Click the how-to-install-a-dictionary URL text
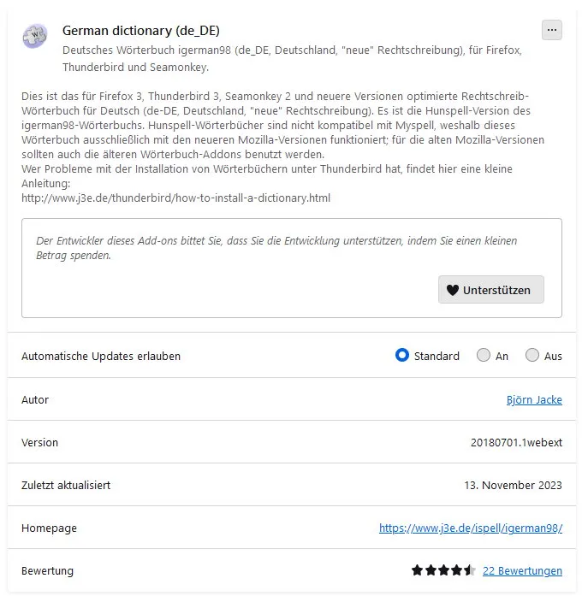 click(x=175, y=198)
